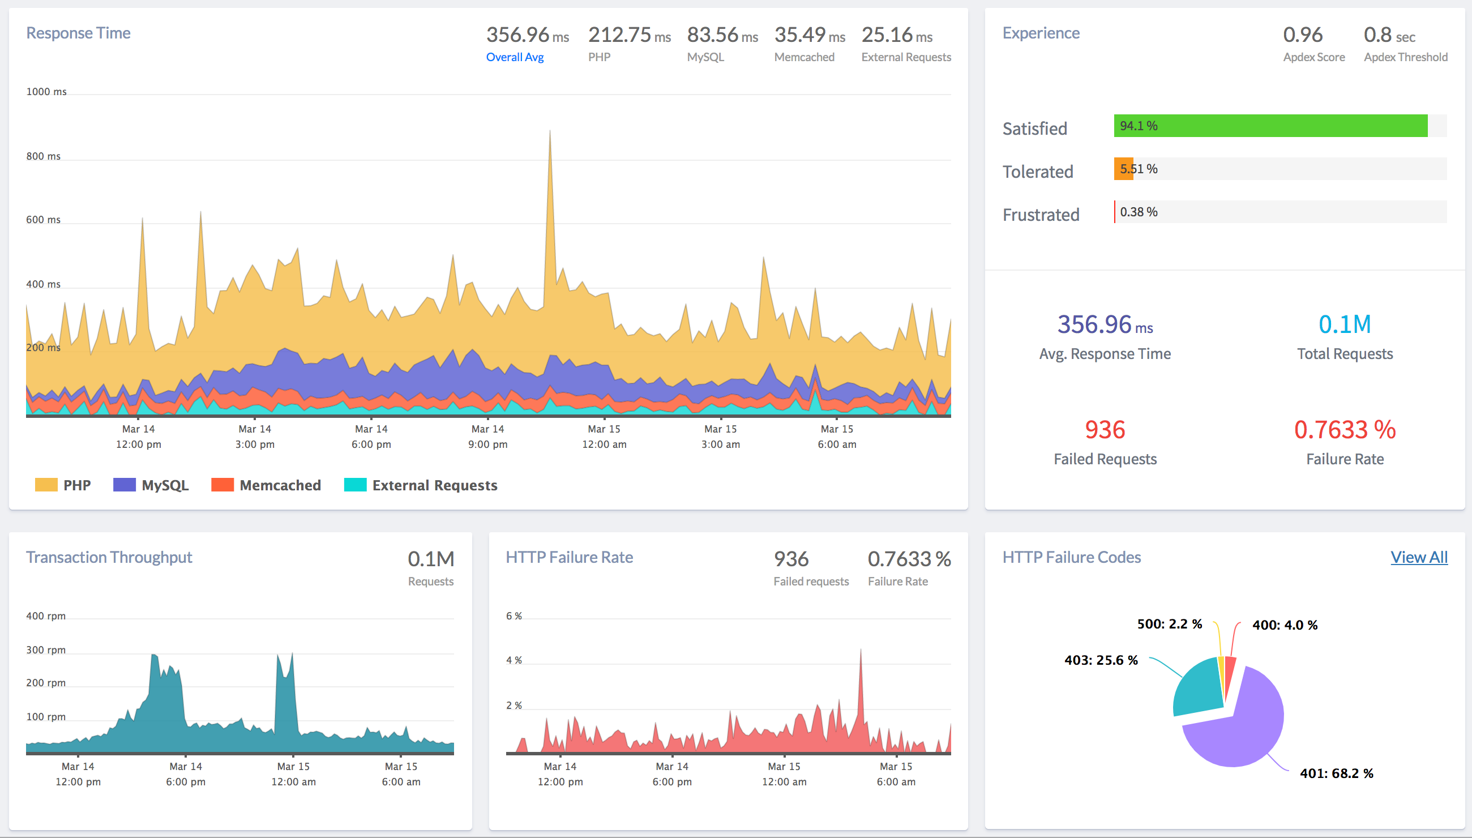Click the MySQL legend label

[165, 485]
